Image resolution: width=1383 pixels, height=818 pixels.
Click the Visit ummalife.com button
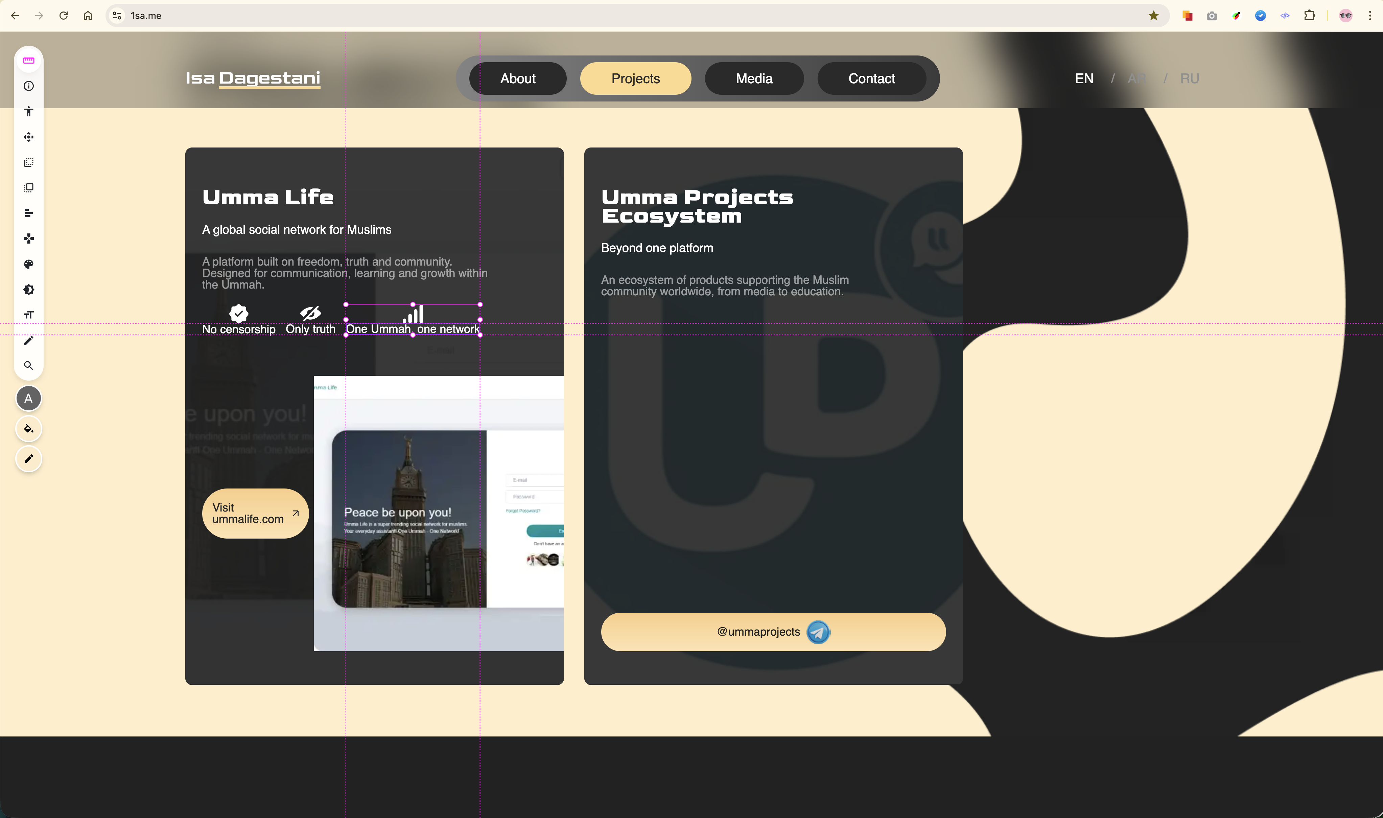click(x=255, y=513)
